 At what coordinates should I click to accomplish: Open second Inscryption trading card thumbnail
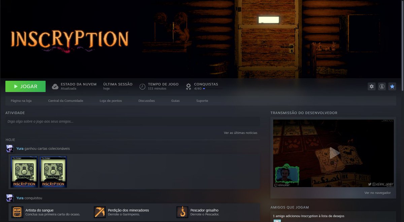[53, 172]
